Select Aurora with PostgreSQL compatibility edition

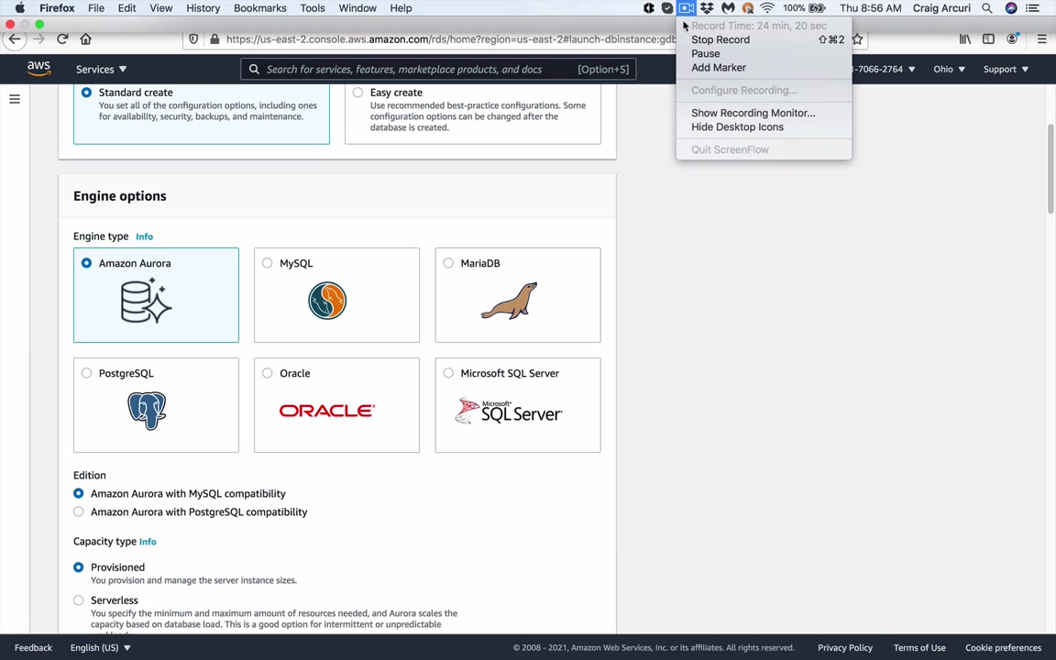click(78, 511)
